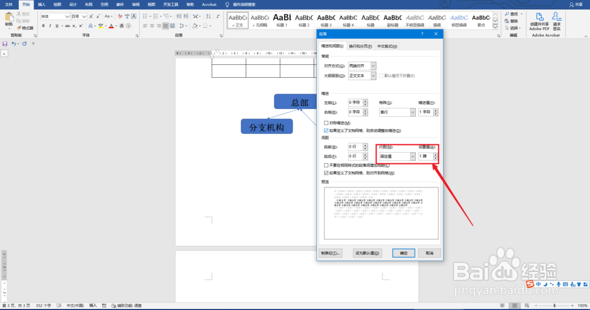Switch to the Insert (插入) ribbon tab
The image size is (590, 310).
click(42, 5)
